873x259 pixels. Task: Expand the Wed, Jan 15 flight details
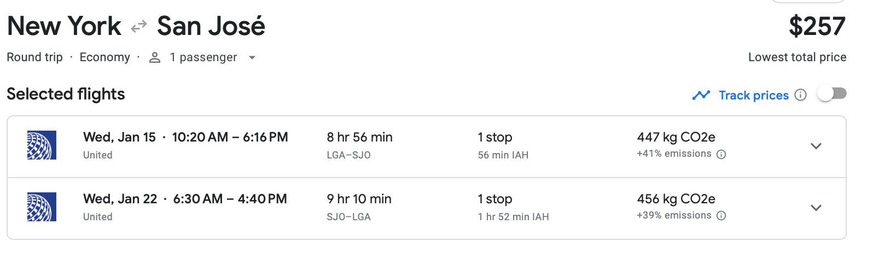(816, 146)
